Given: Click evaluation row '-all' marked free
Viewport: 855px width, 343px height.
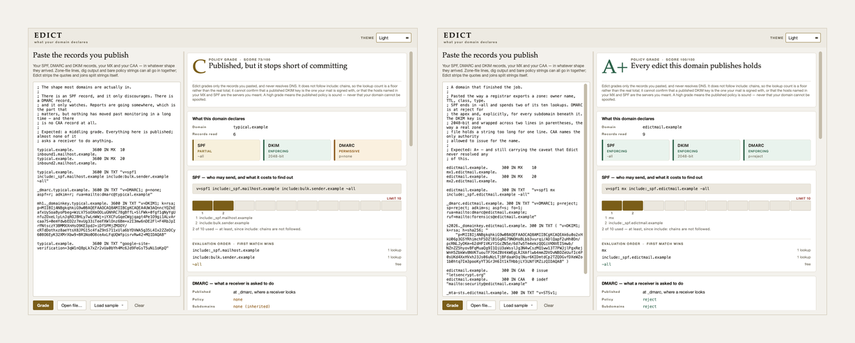Looking at the screenshot, I should (707, 264).
